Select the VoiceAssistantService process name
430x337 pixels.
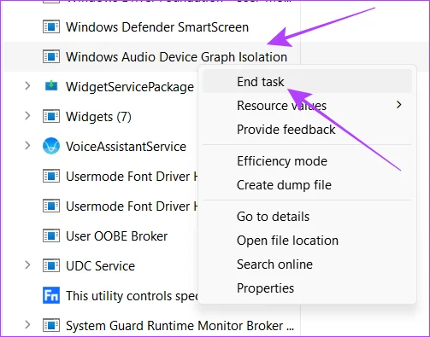click(126, 147)
